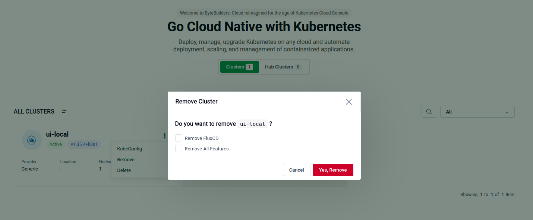Viewport: 533px width, 220px height.
Task: Click the Active status badge
Action: 56,144
